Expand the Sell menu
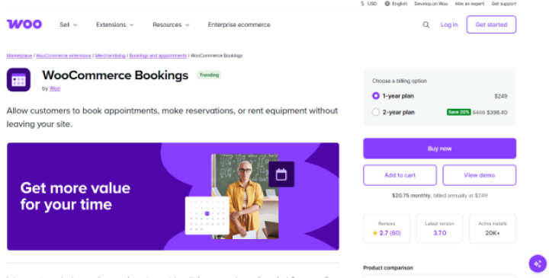 tap(69, 24)
